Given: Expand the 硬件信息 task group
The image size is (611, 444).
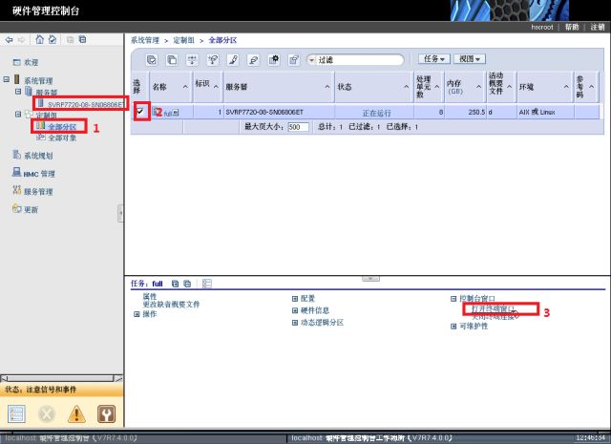Looking at the screenshot, I should [295, 310].
